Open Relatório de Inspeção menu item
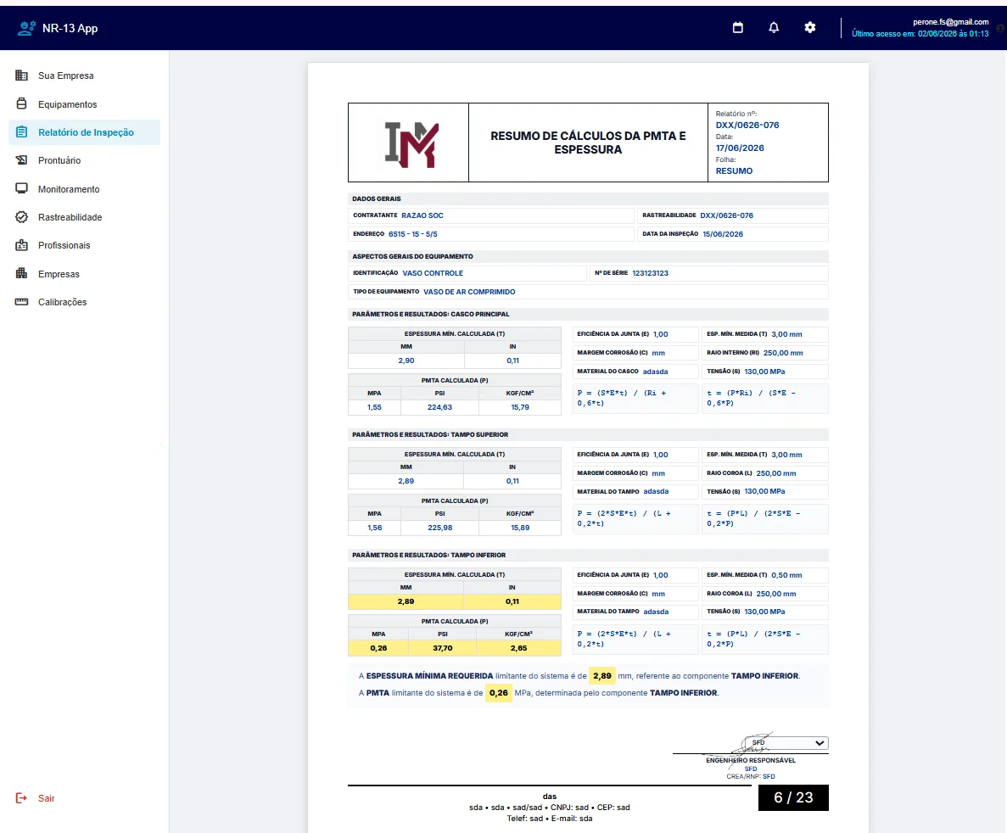The width and height of the screenshot is (1007, 833). [x=84, y=132]
